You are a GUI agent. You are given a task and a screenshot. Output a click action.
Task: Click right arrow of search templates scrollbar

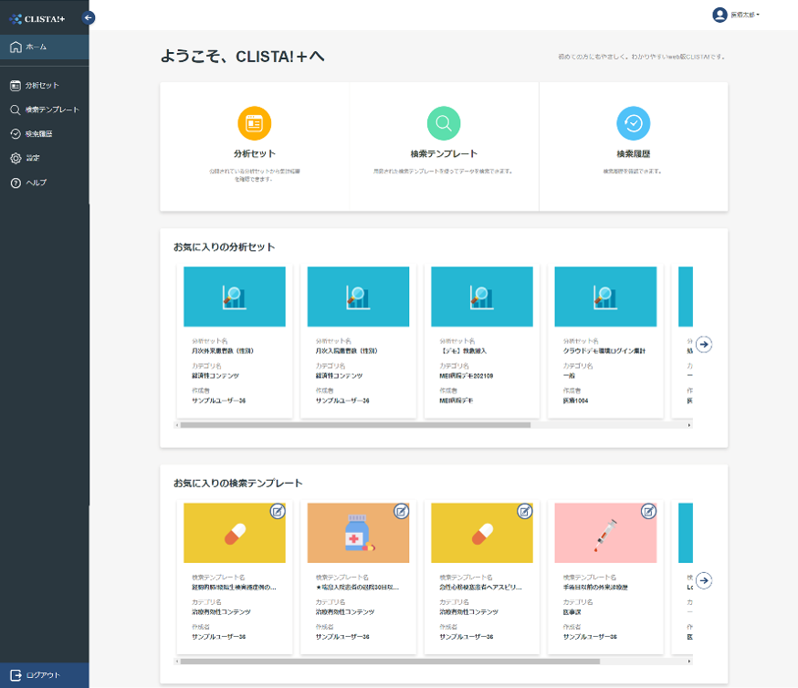pos(689,662)
